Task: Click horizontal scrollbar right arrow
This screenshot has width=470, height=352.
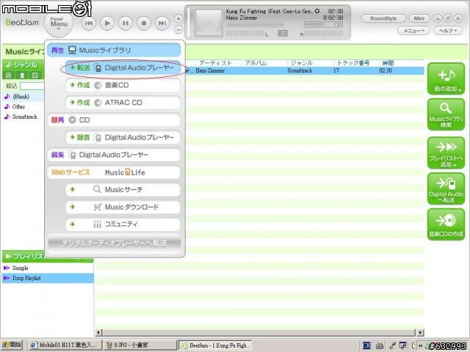Action: pos(421,332)
